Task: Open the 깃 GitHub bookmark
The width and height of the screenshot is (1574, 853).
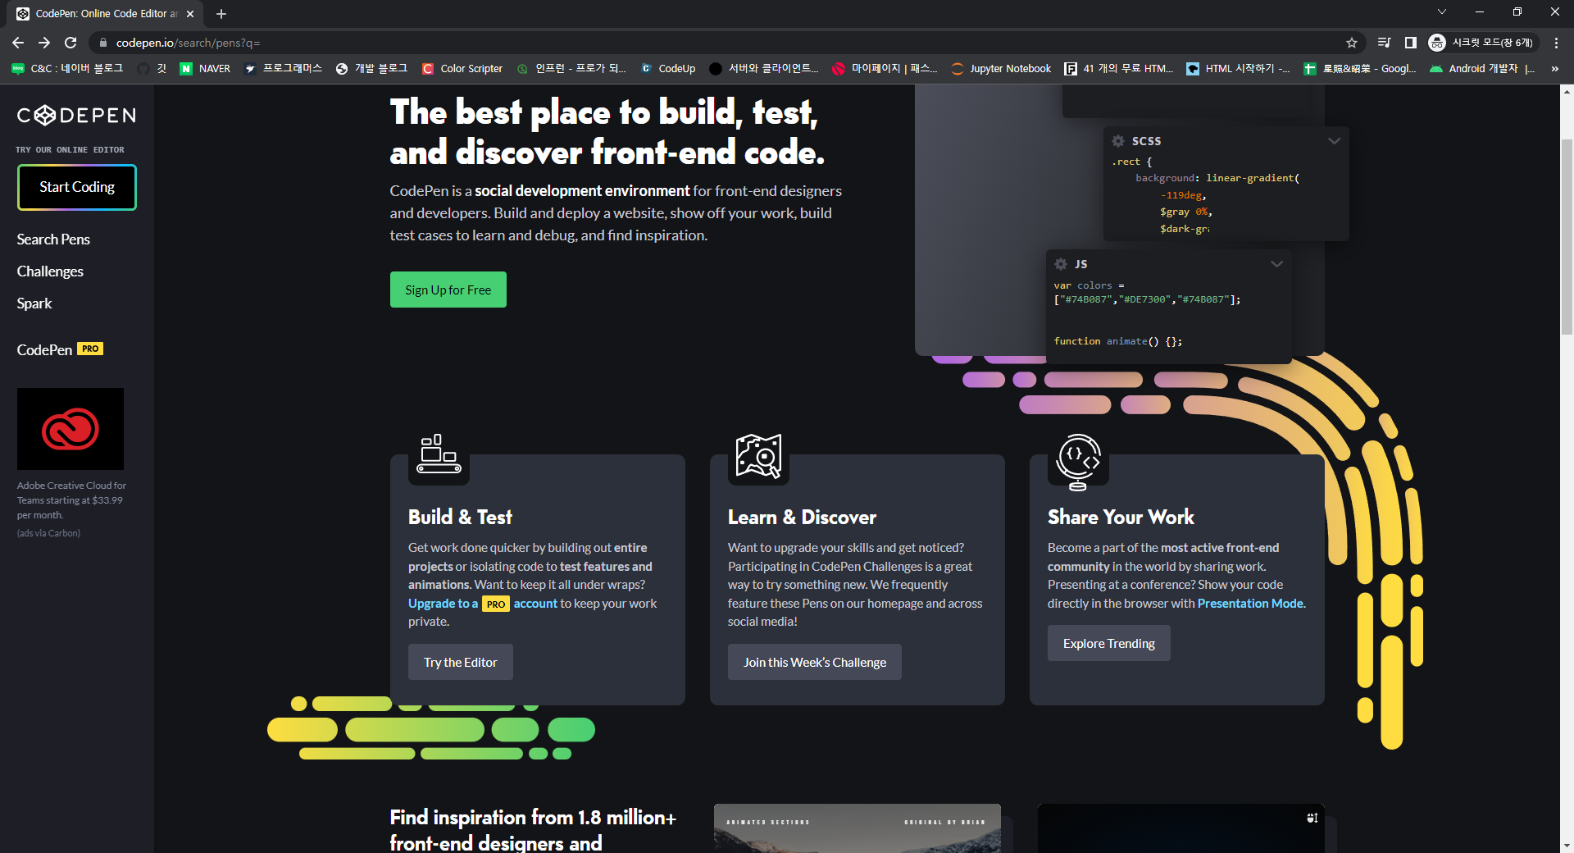Action: point(152,69)
